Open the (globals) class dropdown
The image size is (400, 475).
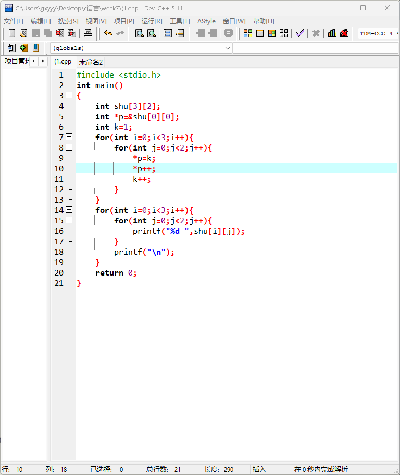click(141, 48)
